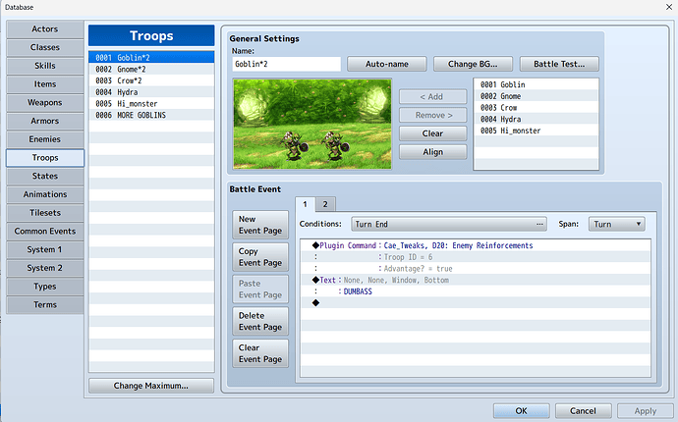Image resolution: width=678 pixels, height=422 pixels.
Task: Clear the current Event Page
Action: pyautogui.click(x=260, y=353)
